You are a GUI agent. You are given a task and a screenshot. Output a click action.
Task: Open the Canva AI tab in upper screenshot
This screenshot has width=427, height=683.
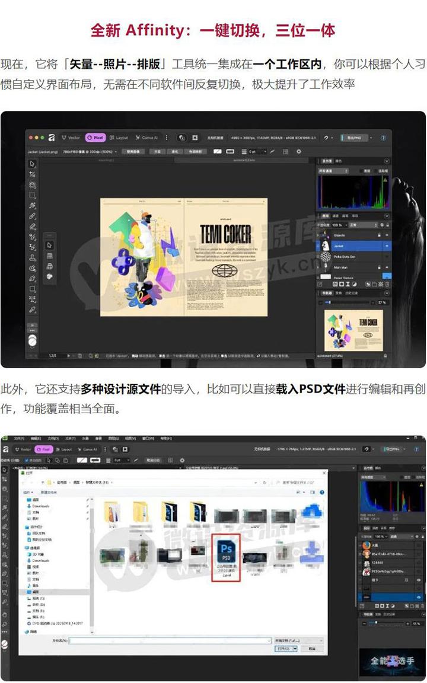tap(146, 138)
